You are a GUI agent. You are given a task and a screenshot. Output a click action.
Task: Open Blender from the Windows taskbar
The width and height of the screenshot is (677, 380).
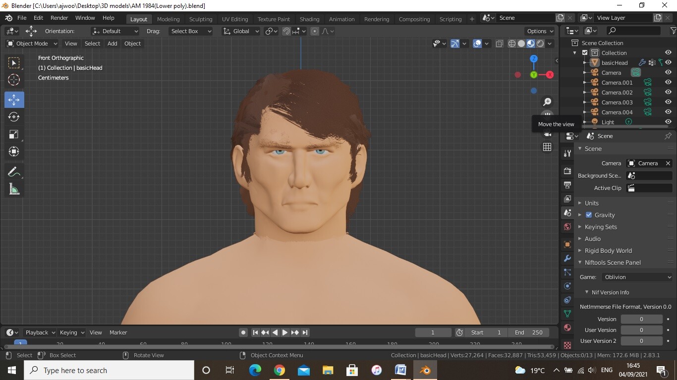[x=425, y=370]
